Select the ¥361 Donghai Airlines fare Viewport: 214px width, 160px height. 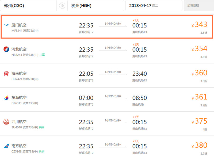tap(199, 97)
